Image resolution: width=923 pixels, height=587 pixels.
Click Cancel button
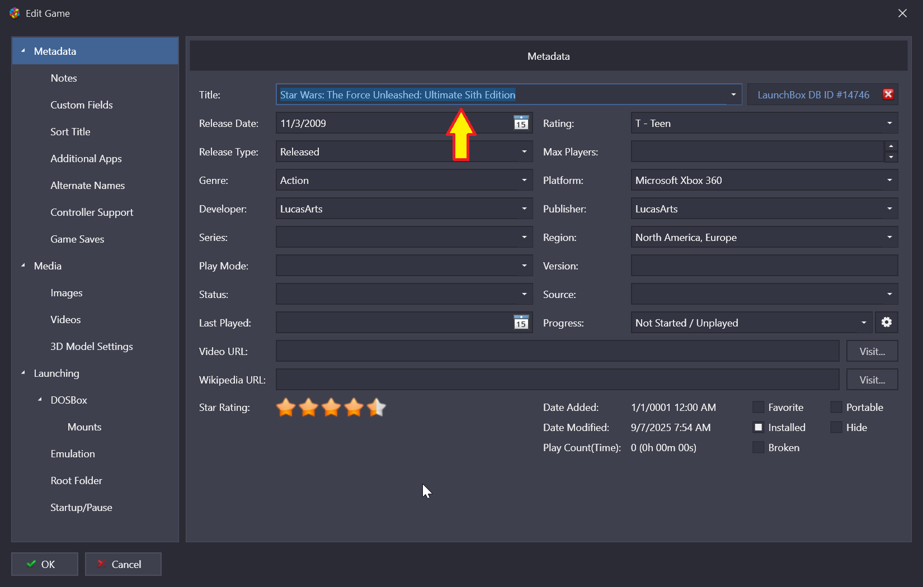point(123,564)
